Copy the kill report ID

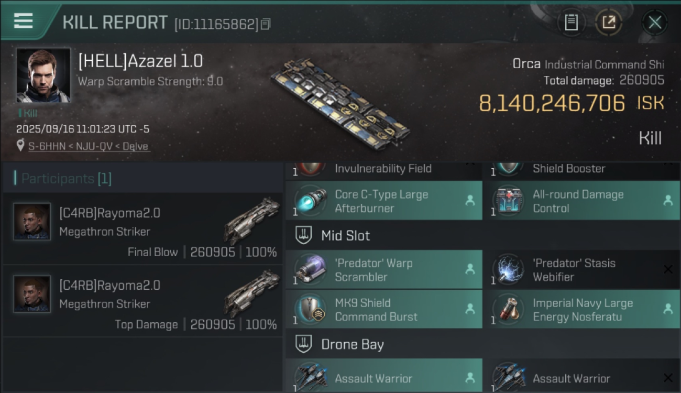click(x=266, y=24)
